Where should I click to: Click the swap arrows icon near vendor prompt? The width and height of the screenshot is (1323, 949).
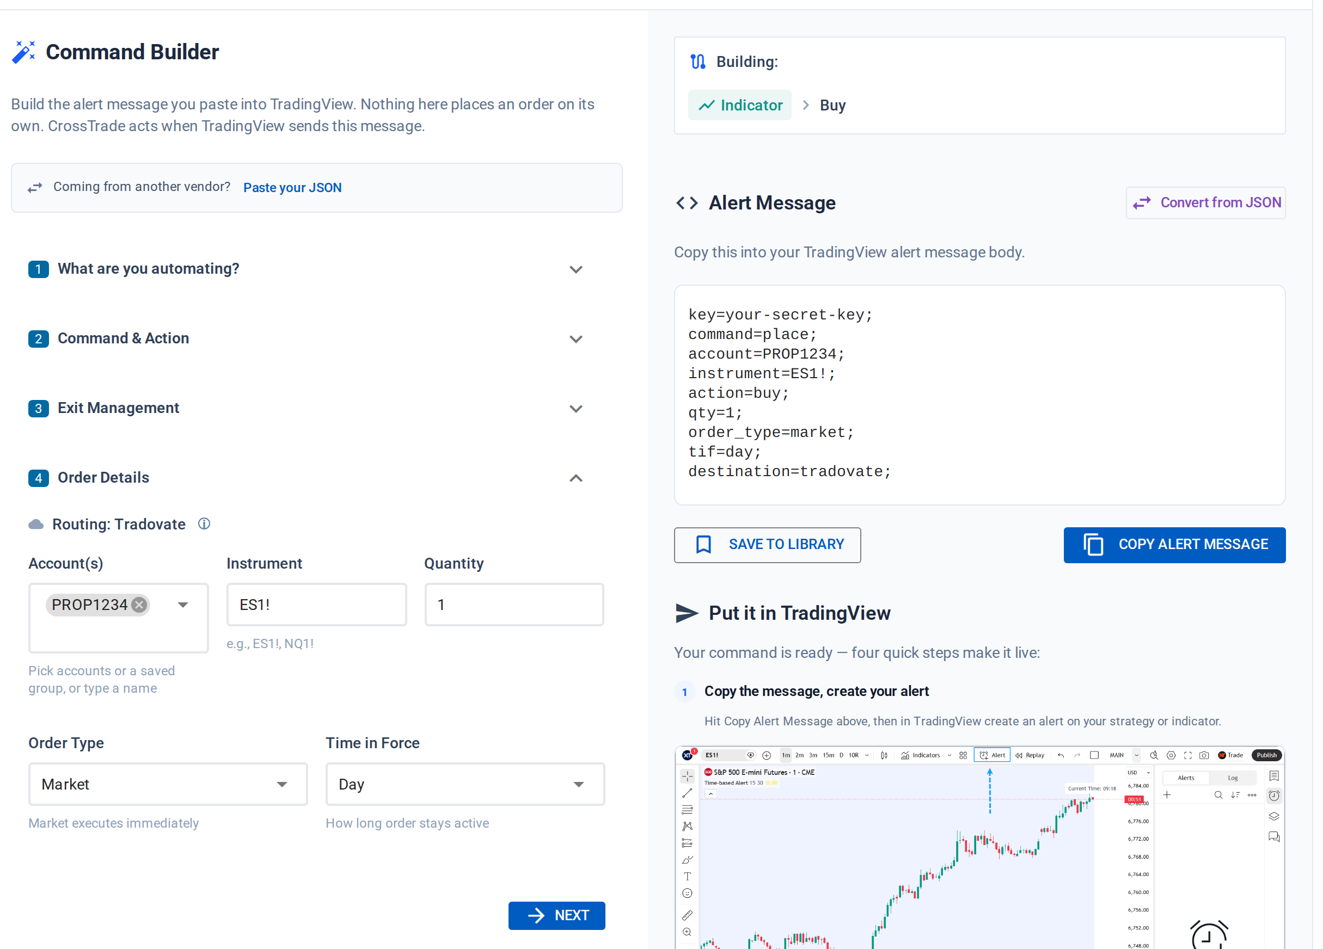pyautogui.click(x=35, y=188)
